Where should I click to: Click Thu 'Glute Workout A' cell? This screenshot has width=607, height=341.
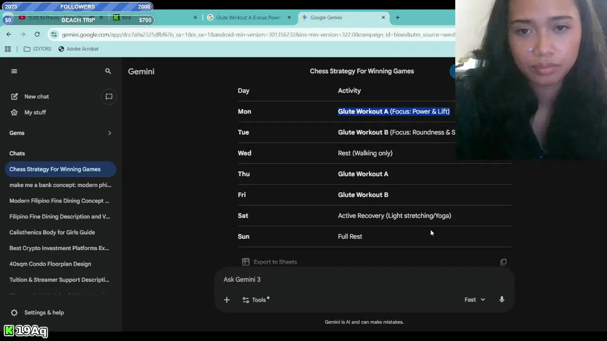(363, 174)
